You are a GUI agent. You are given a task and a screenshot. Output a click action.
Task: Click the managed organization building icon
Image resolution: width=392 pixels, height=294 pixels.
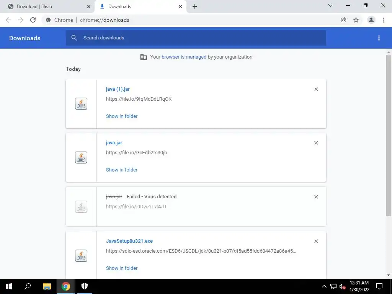pos(144,57)
